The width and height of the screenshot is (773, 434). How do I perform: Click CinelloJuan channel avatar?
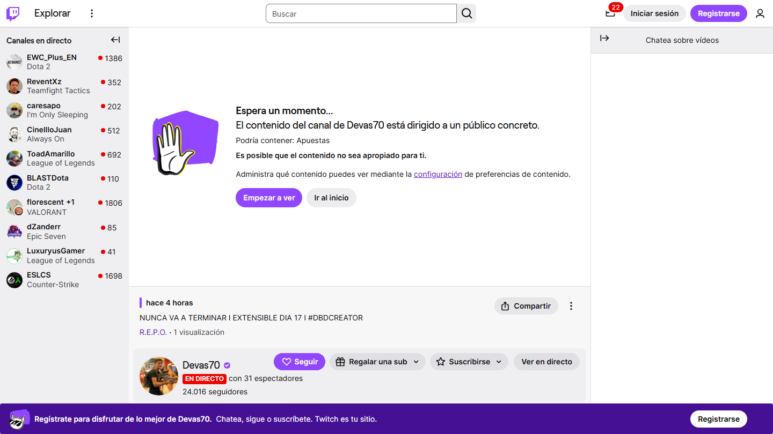click(14, 134)
